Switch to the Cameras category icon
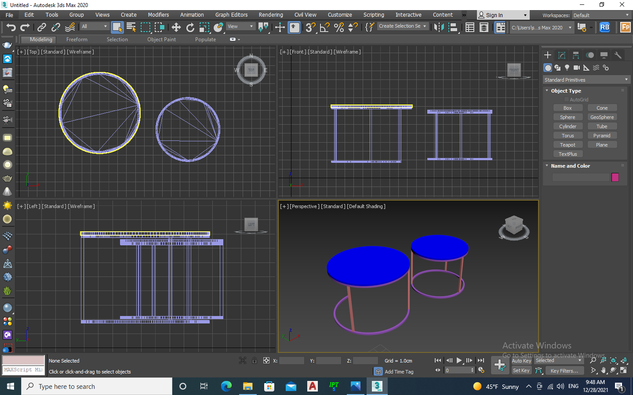Image resolution: width=633 pixels, height=395 pixels. (577, 68)
